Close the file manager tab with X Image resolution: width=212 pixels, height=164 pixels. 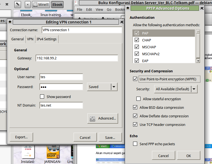pos(7,4)
